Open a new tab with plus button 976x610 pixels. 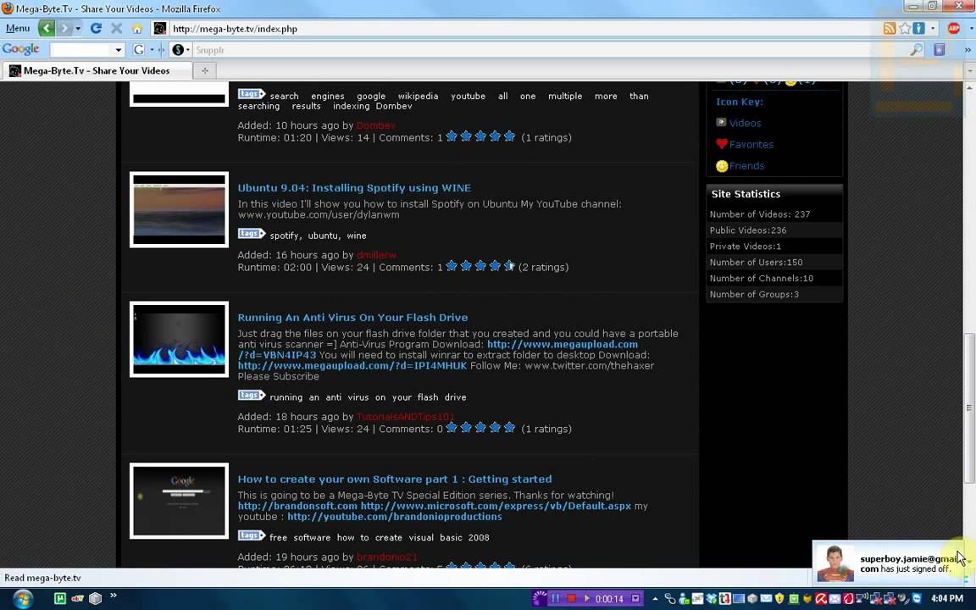coord(205,71)
